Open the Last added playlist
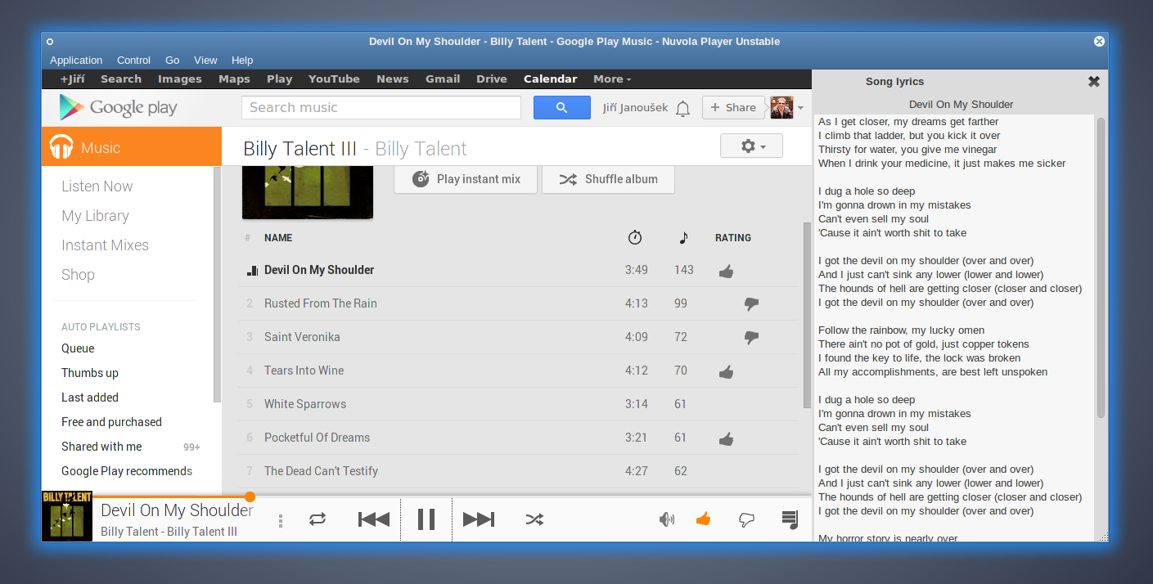 tap(90, 398)
